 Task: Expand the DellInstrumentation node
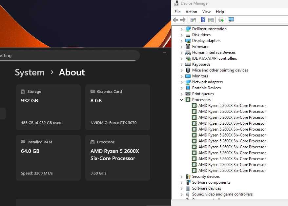coord(181,29)
